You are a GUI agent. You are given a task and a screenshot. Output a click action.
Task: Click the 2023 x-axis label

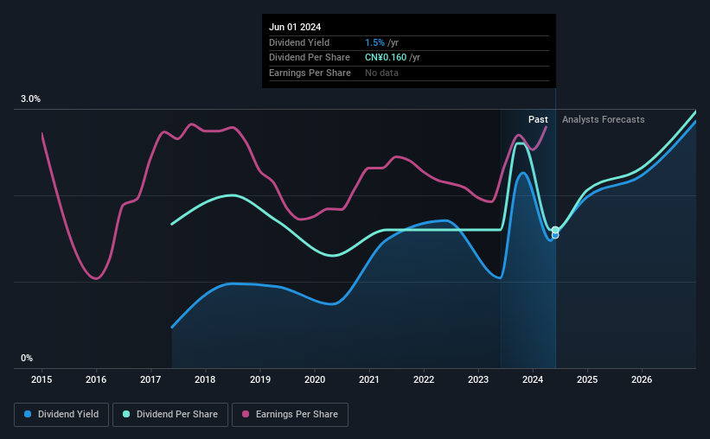coord(478,379)
